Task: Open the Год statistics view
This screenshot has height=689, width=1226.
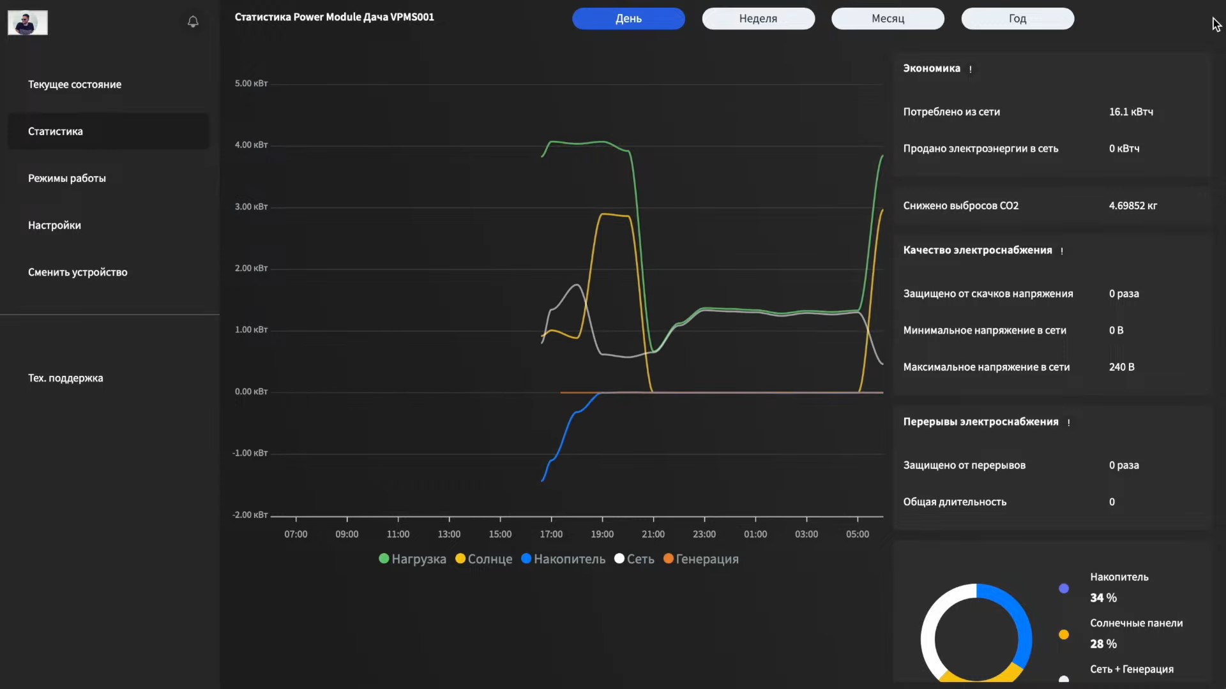Action: click(x=1018, y=19)
